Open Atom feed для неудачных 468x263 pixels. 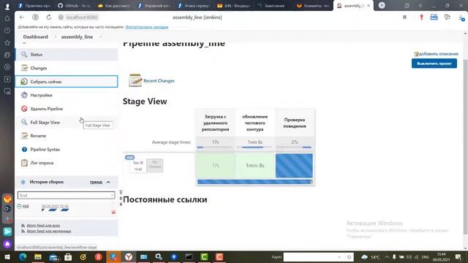point(49,231)
